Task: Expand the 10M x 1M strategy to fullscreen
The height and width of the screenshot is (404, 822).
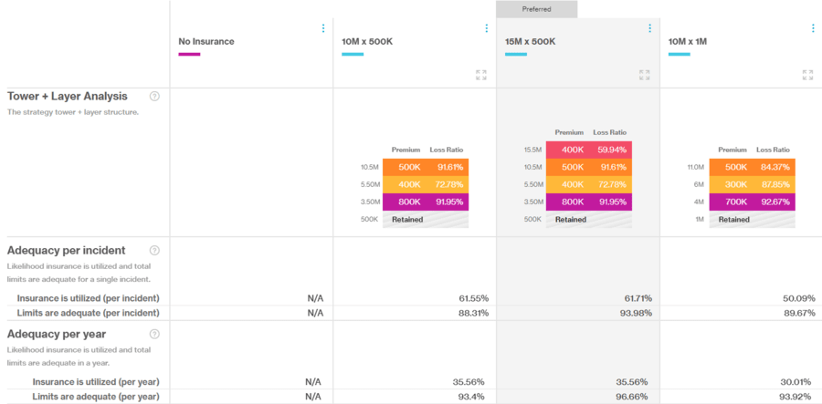Action: [x=807, y=75]
